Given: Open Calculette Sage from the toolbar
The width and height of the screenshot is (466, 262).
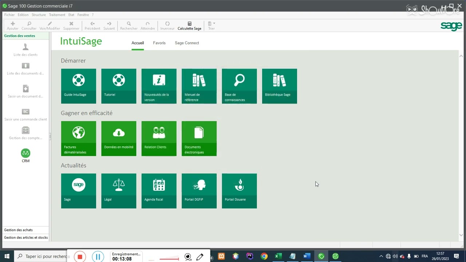Looking at the screenshot, I should [x=189, y=26].
